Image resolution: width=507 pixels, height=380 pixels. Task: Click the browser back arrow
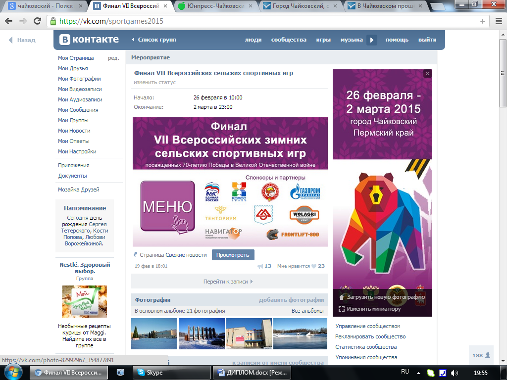[x=9, y=21]
